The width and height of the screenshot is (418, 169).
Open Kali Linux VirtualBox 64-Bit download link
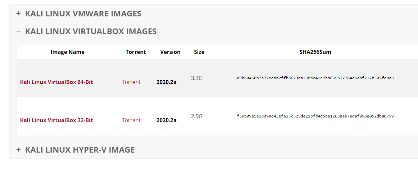(x=56, y=82)
